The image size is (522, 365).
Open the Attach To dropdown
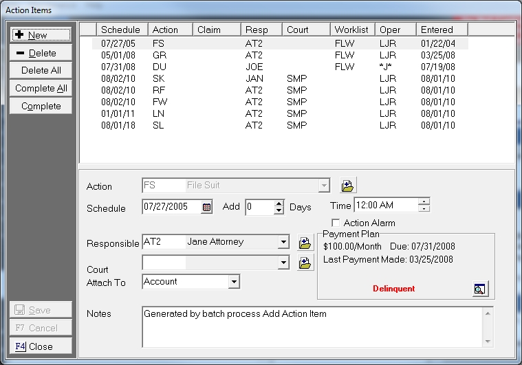click(234, 282)
